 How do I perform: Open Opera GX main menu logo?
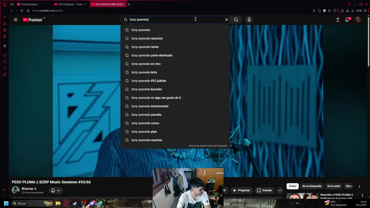5,4
